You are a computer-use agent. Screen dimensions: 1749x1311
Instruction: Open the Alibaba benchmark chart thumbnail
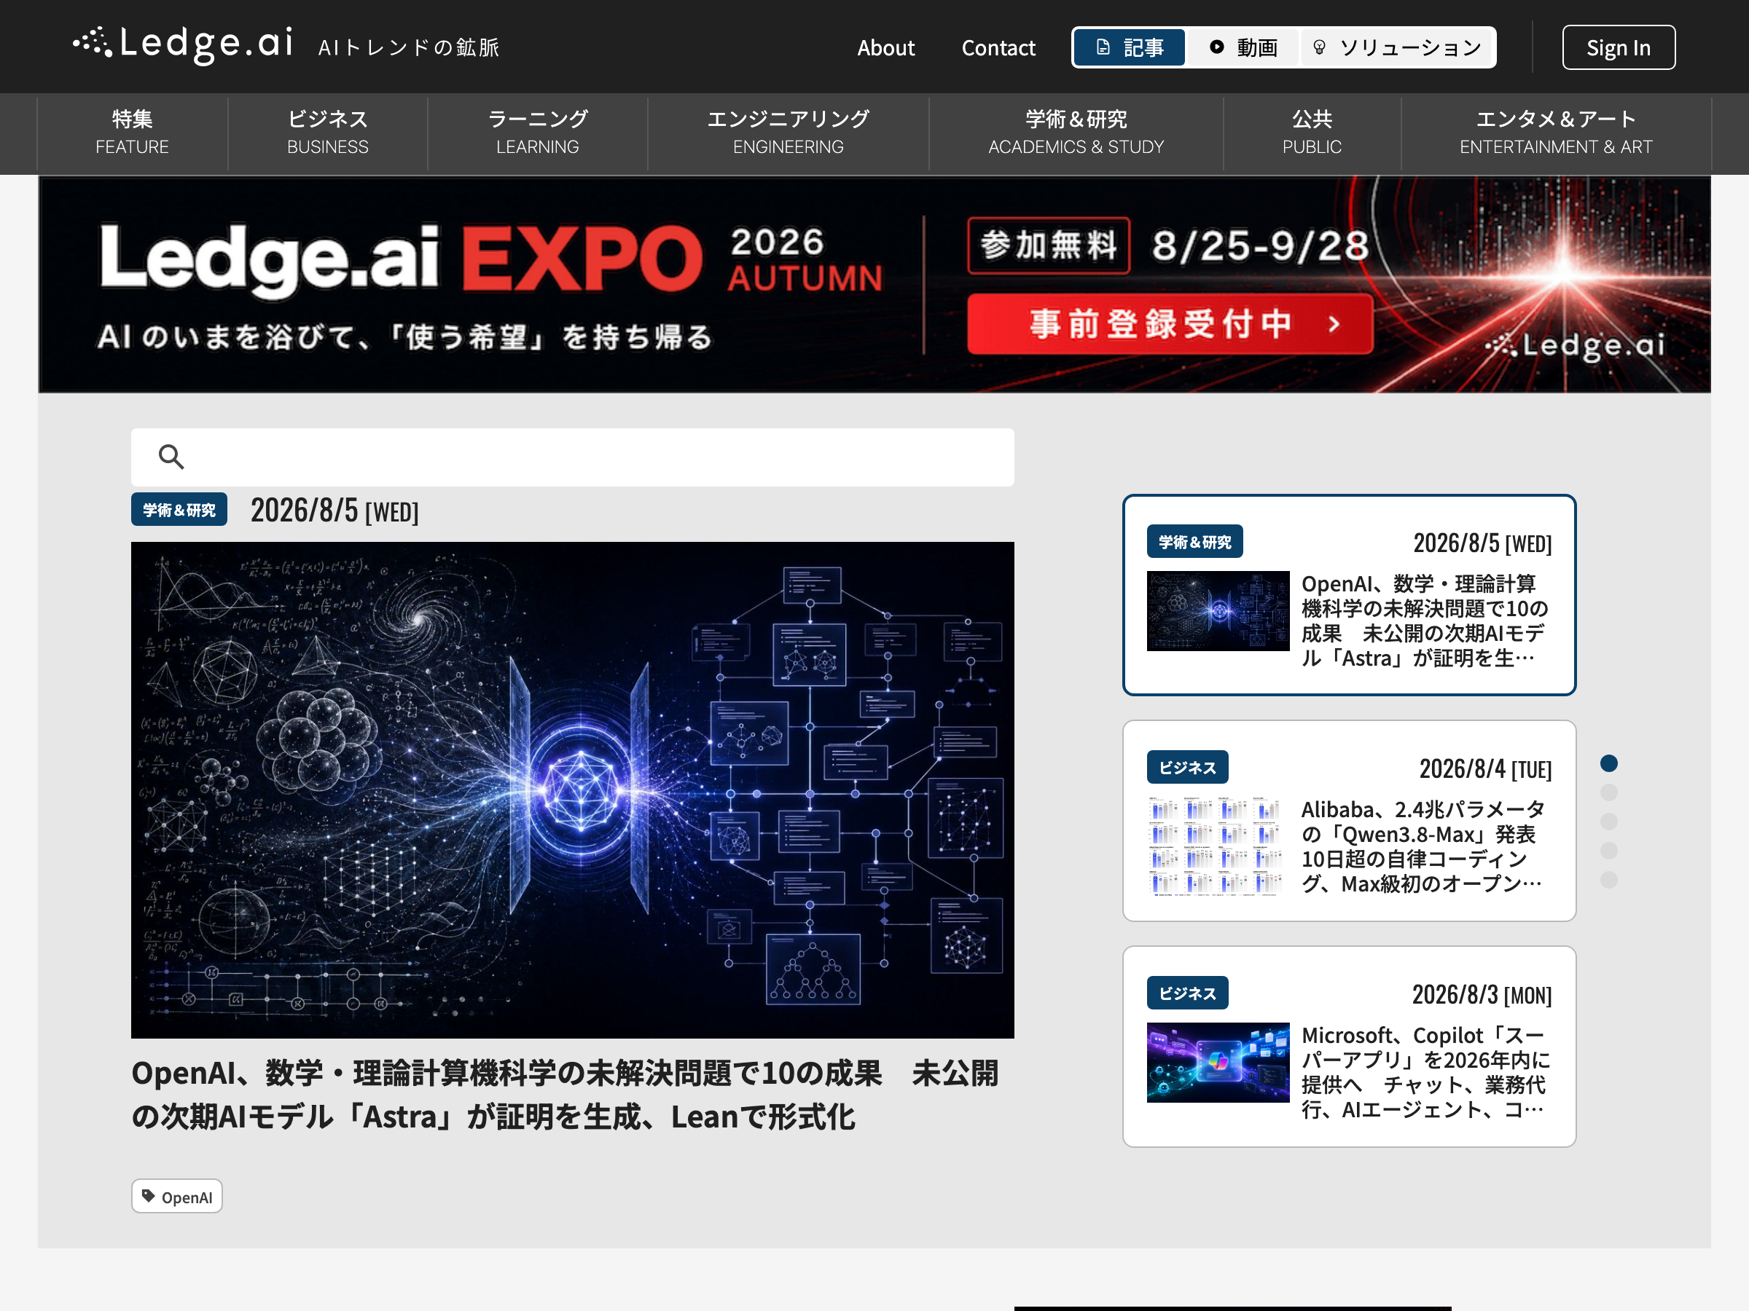(1218, 846)
